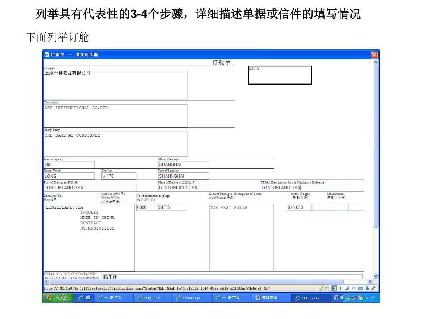The height and width of the screenshot is (319, 425).
Task: Click the FINAL Destination field
Action: tap(306, 188)
